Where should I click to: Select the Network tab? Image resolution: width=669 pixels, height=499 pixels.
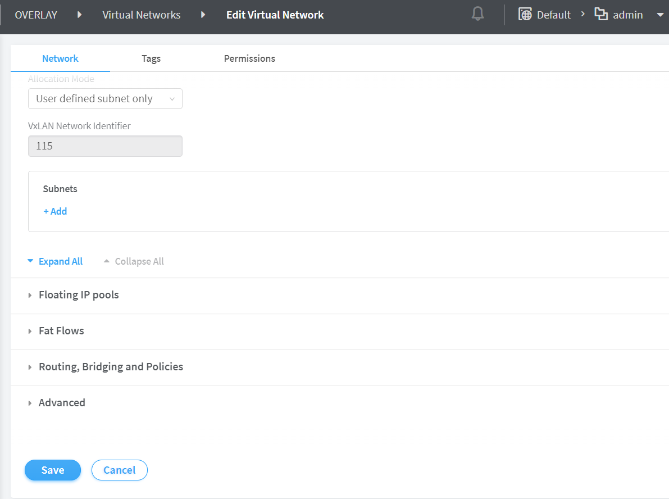coord(60,58)
